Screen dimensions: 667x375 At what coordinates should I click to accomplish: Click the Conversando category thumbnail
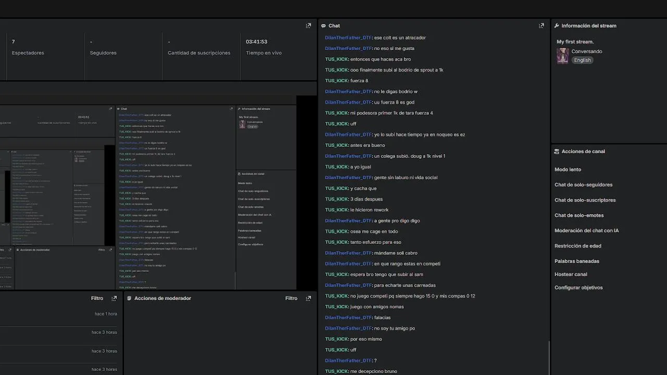563,55
